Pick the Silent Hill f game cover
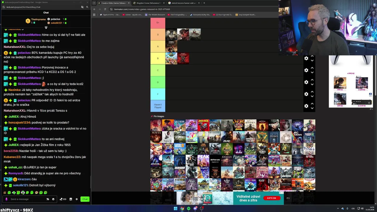Screen dimensions: 377x212 click(286, 125)
